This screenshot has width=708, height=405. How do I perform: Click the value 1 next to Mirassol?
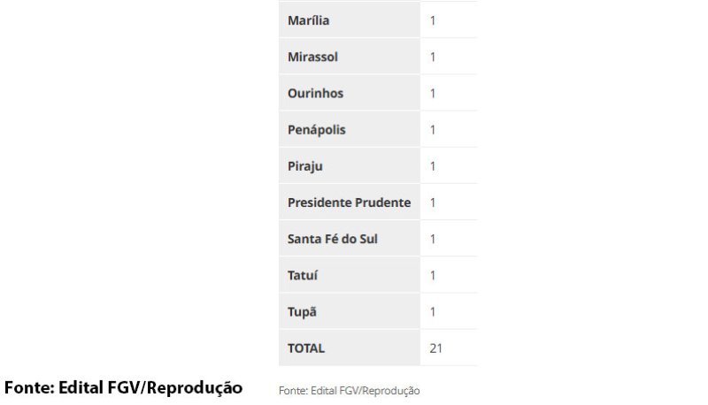coord(433,57)
